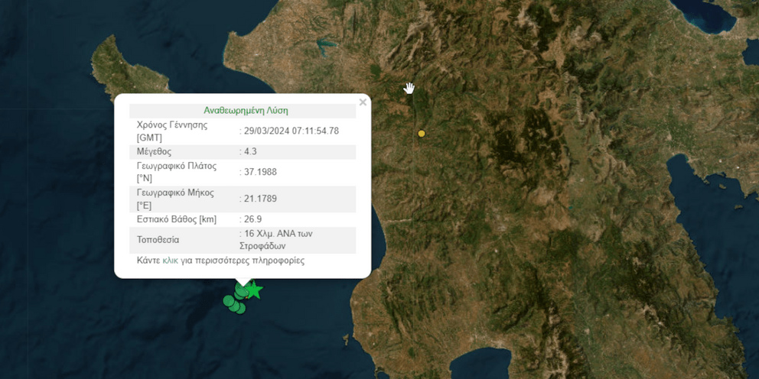Viewport: 759px width, 379px height.
Task: Click the 'Μέγεθος' label
Action: (154, 152)
